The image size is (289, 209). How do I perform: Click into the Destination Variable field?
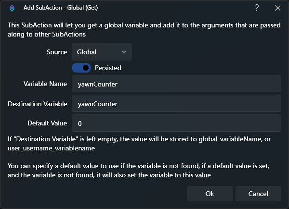[176, 103]
